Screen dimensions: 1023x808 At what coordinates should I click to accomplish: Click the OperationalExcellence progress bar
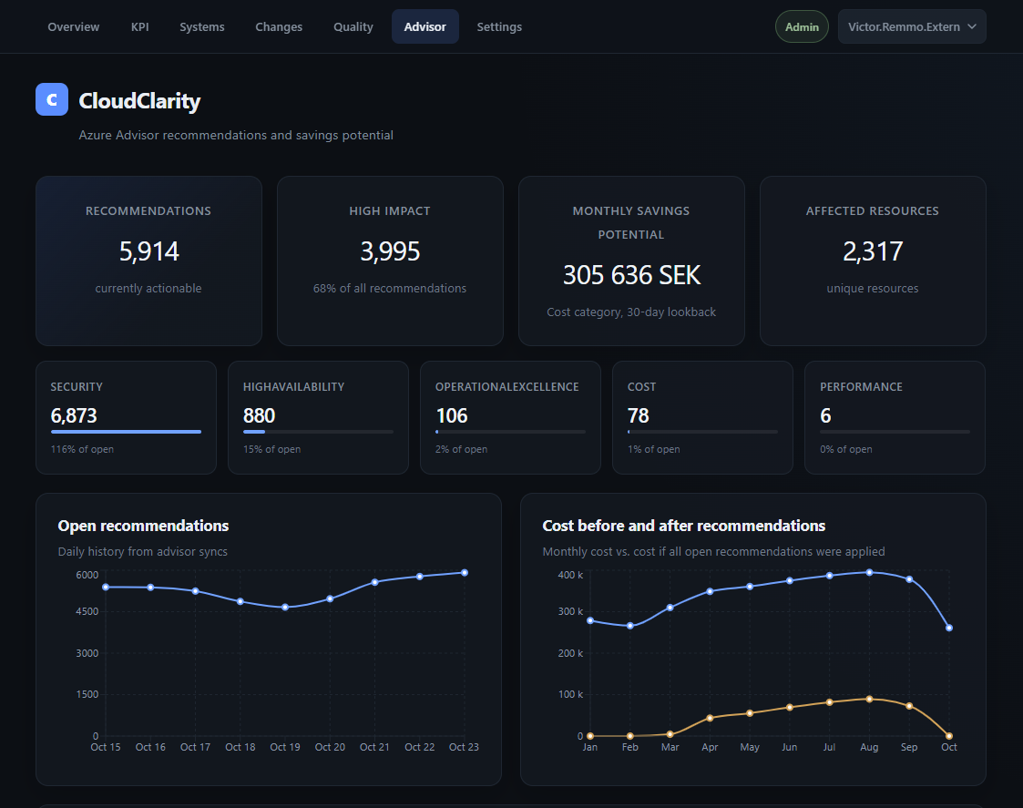(511, 432)
